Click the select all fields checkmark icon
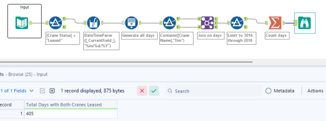 point(42,91)
